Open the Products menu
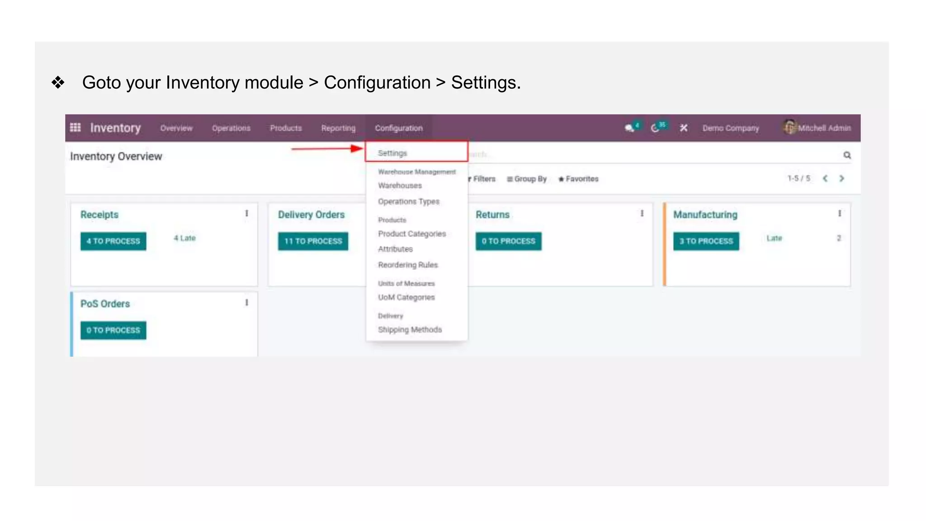Viewport: 926px width, 521px height. coord(286,128)
